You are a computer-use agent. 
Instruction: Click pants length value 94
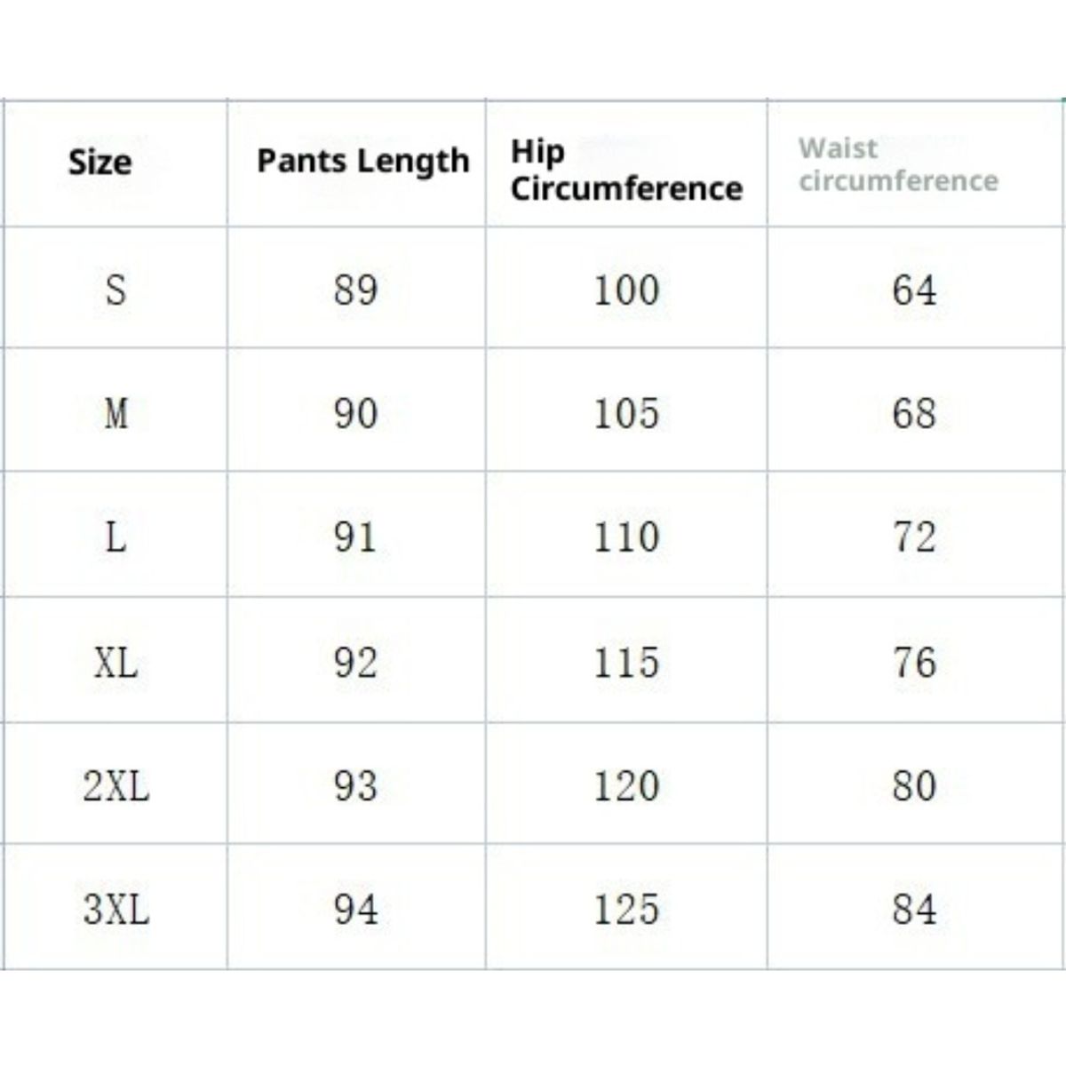[x=355, y=909]
